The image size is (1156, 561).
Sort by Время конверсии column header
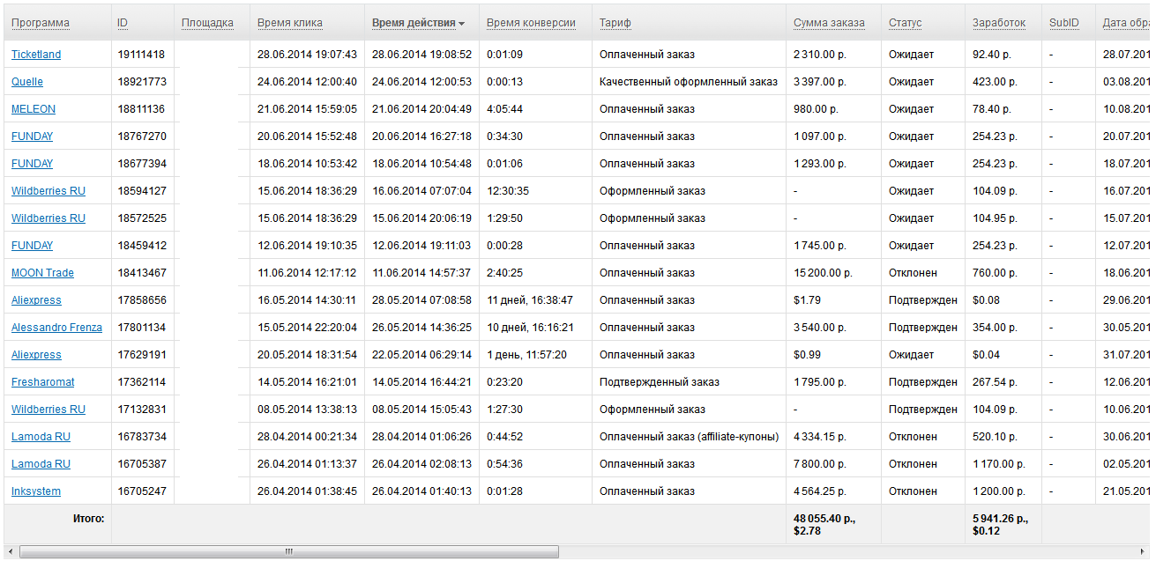pos(531,23)
